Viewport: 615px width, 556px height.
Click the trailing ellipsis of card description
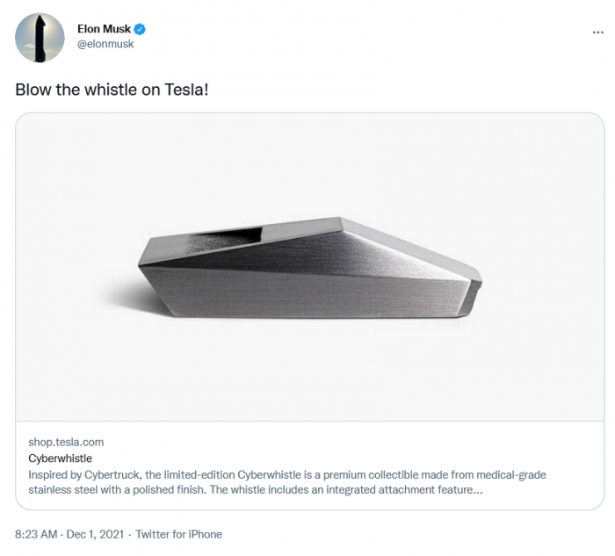477,490
